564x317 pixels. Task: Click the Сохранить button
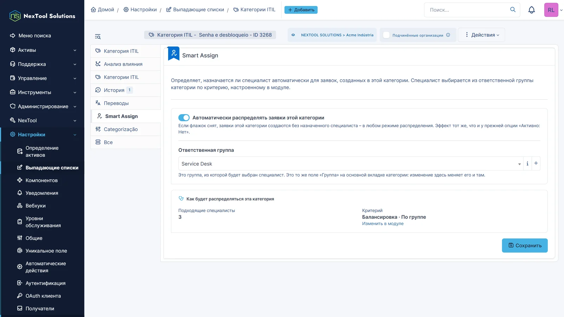tap(525, 245)
